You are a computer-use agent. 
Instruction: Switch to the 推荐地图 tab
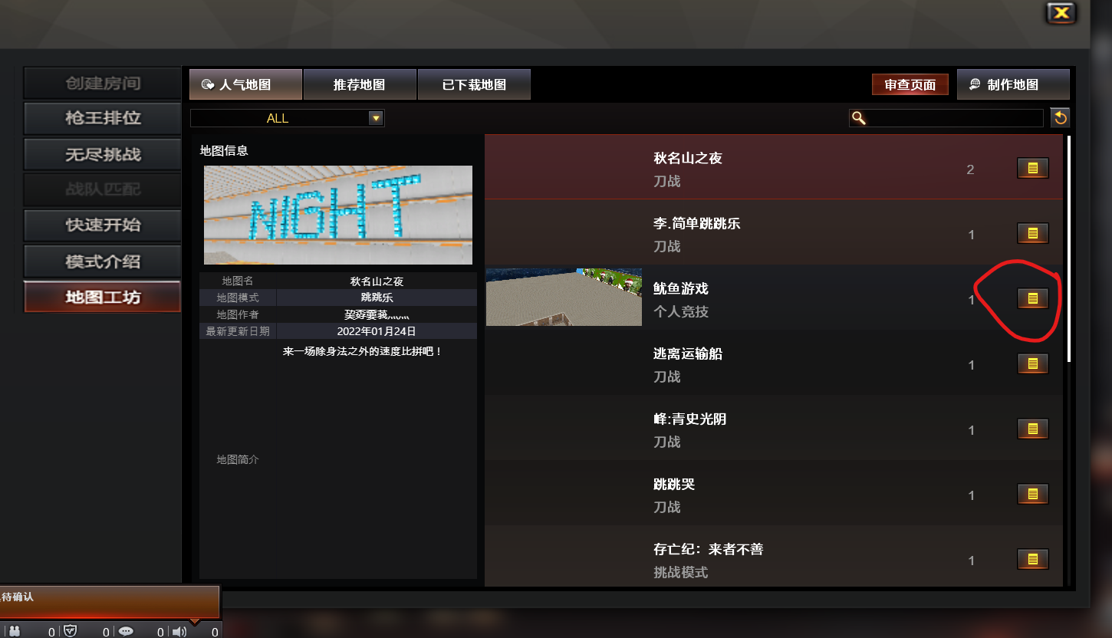pos(360,84)
